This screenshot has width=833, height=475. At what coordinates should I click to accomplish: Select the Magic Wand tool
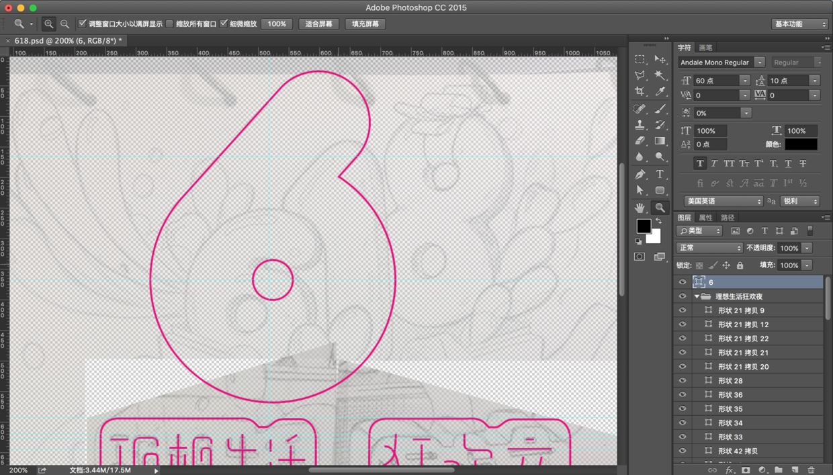click(660, 75)
